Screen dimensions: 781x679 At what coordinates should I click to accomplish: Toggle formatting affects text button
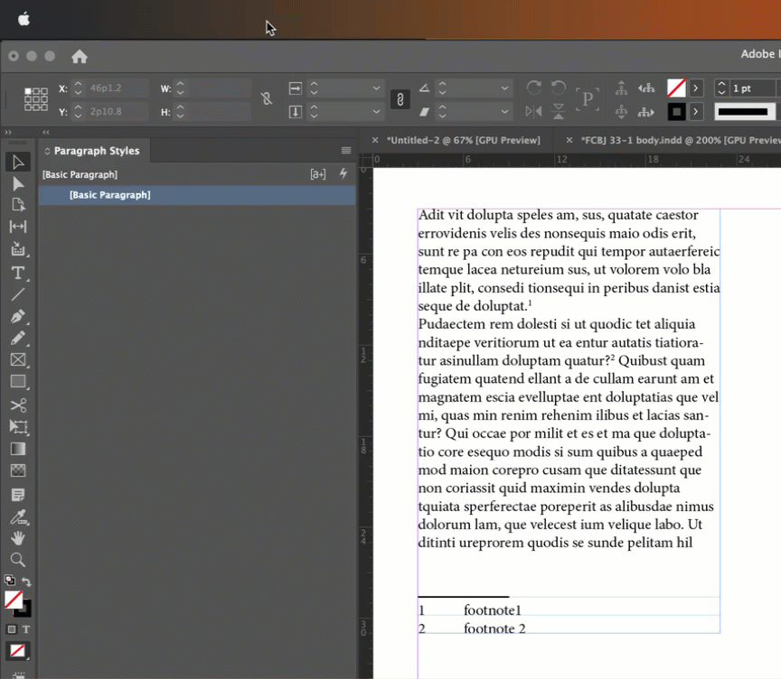click(26, 629)
